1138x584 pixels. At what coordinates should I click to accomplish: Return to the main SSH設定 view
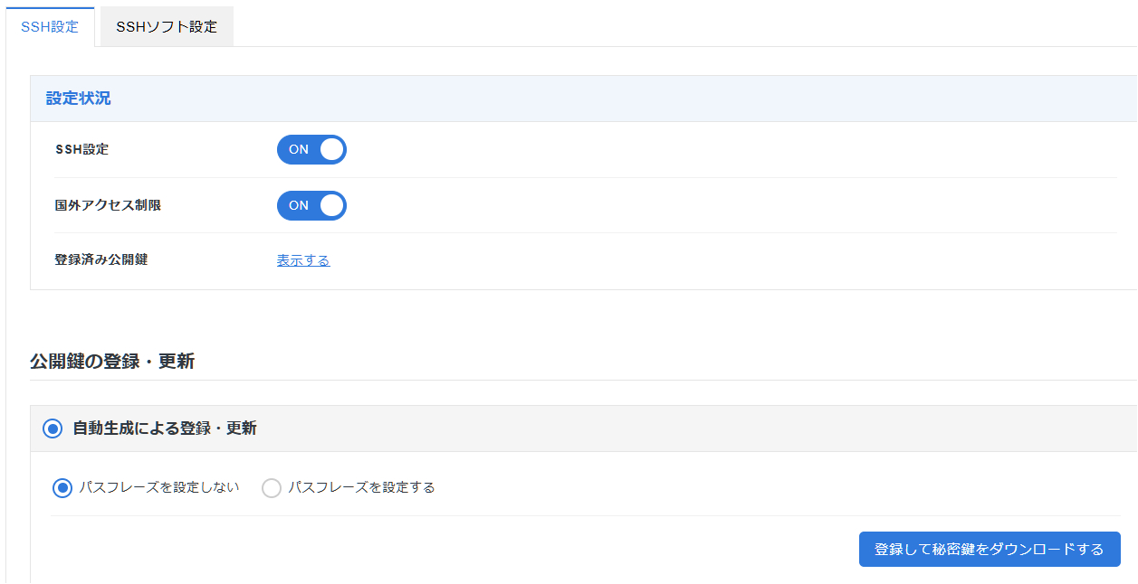(x=50, y=28)
